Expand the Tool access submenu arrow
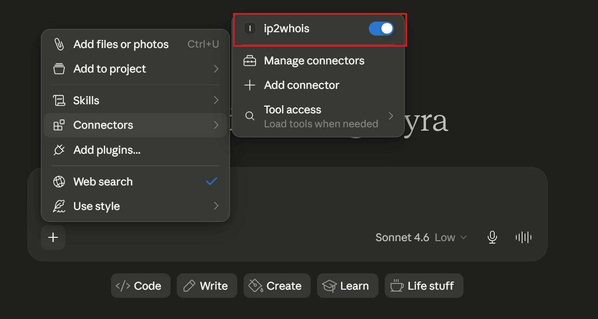598x319 pixels. pyautogui.click(x=391, y=116)
